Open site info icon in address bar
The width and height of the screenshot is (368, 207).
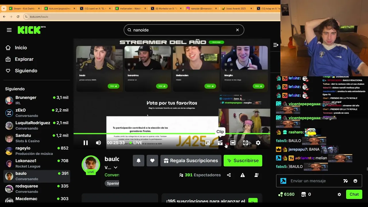click(x=26, y=17)
